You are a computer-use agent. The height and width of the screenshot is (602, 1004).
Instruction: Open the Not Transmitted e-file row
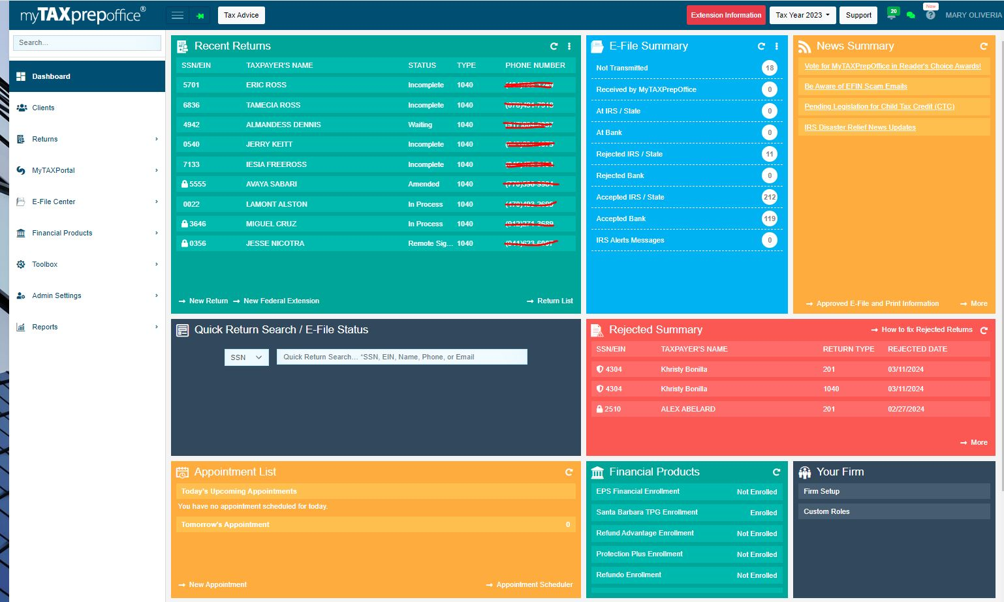[x=687, y=68]
